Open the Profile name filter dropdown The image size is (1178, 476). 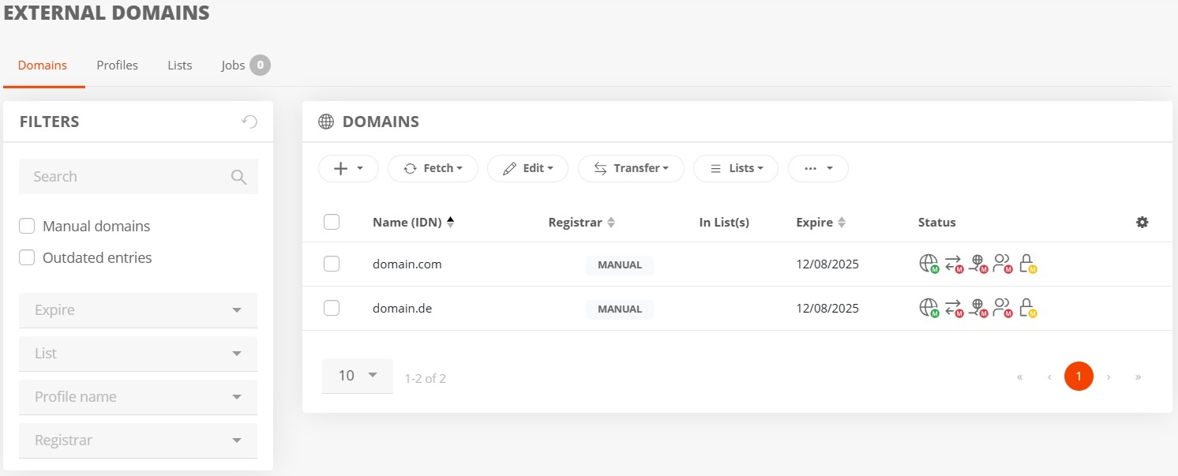[138, 397]
